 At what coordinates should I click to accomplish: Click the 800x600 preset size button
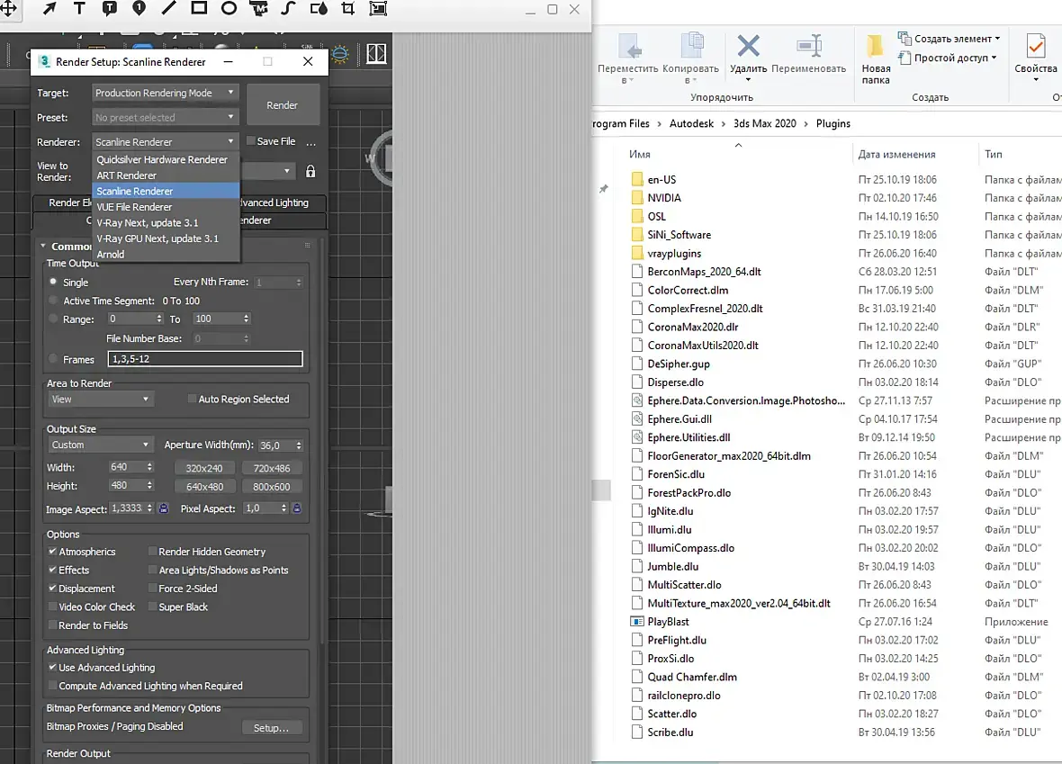tap(272, 486)
